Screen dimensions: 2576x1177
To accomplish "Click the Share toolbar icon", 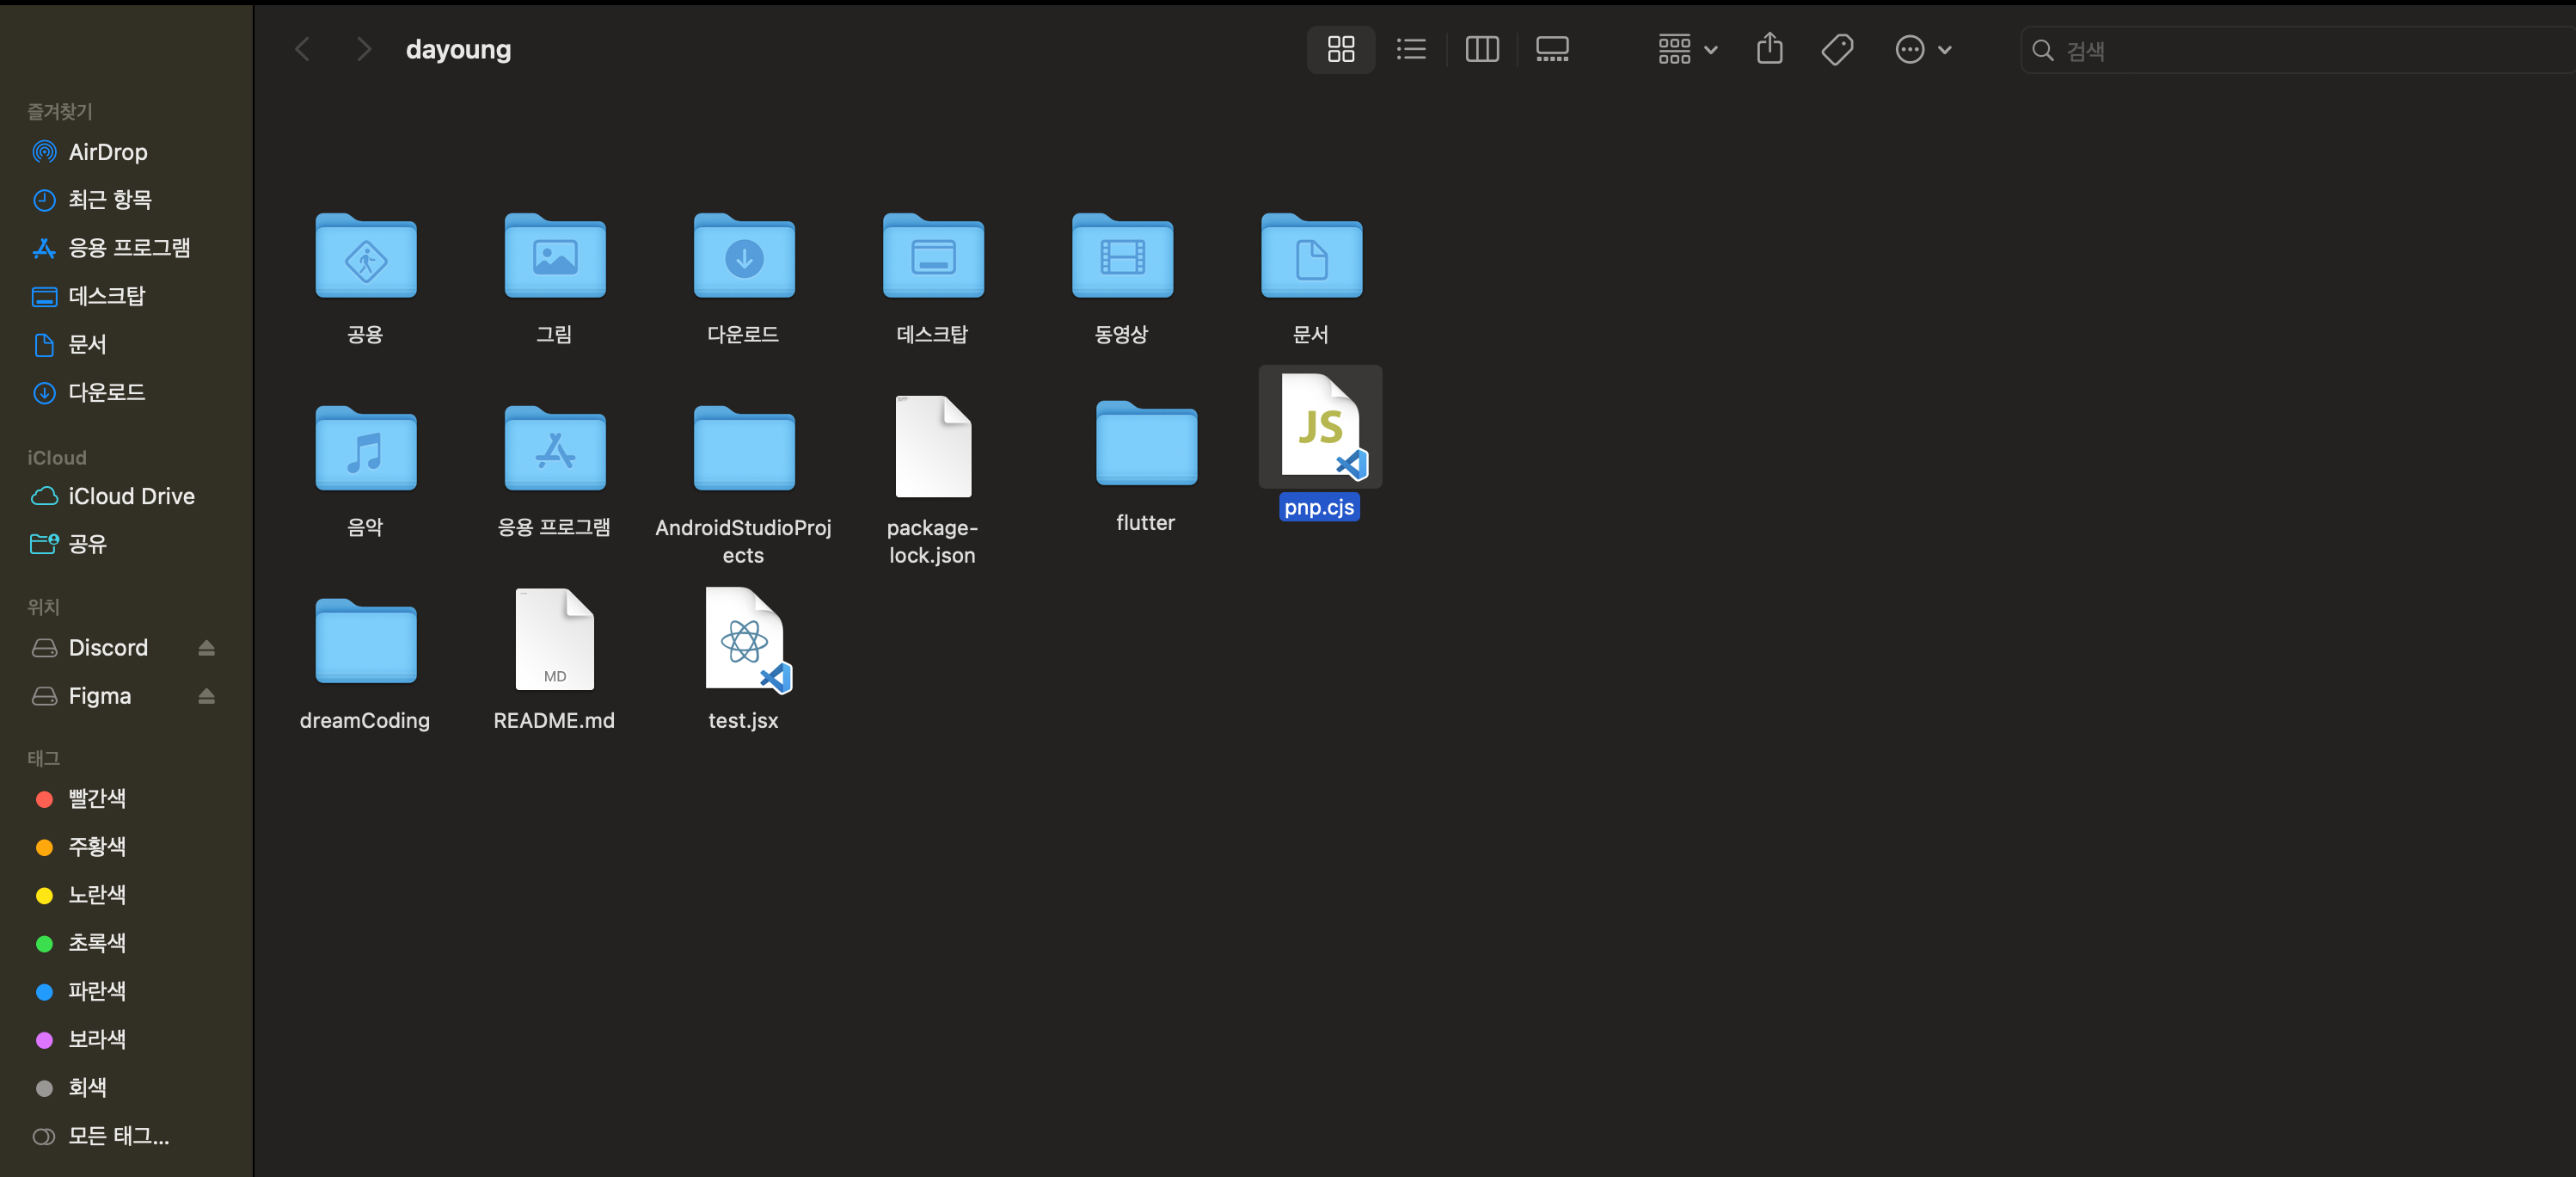I will pyautogui.click(x=1769, y=49).
